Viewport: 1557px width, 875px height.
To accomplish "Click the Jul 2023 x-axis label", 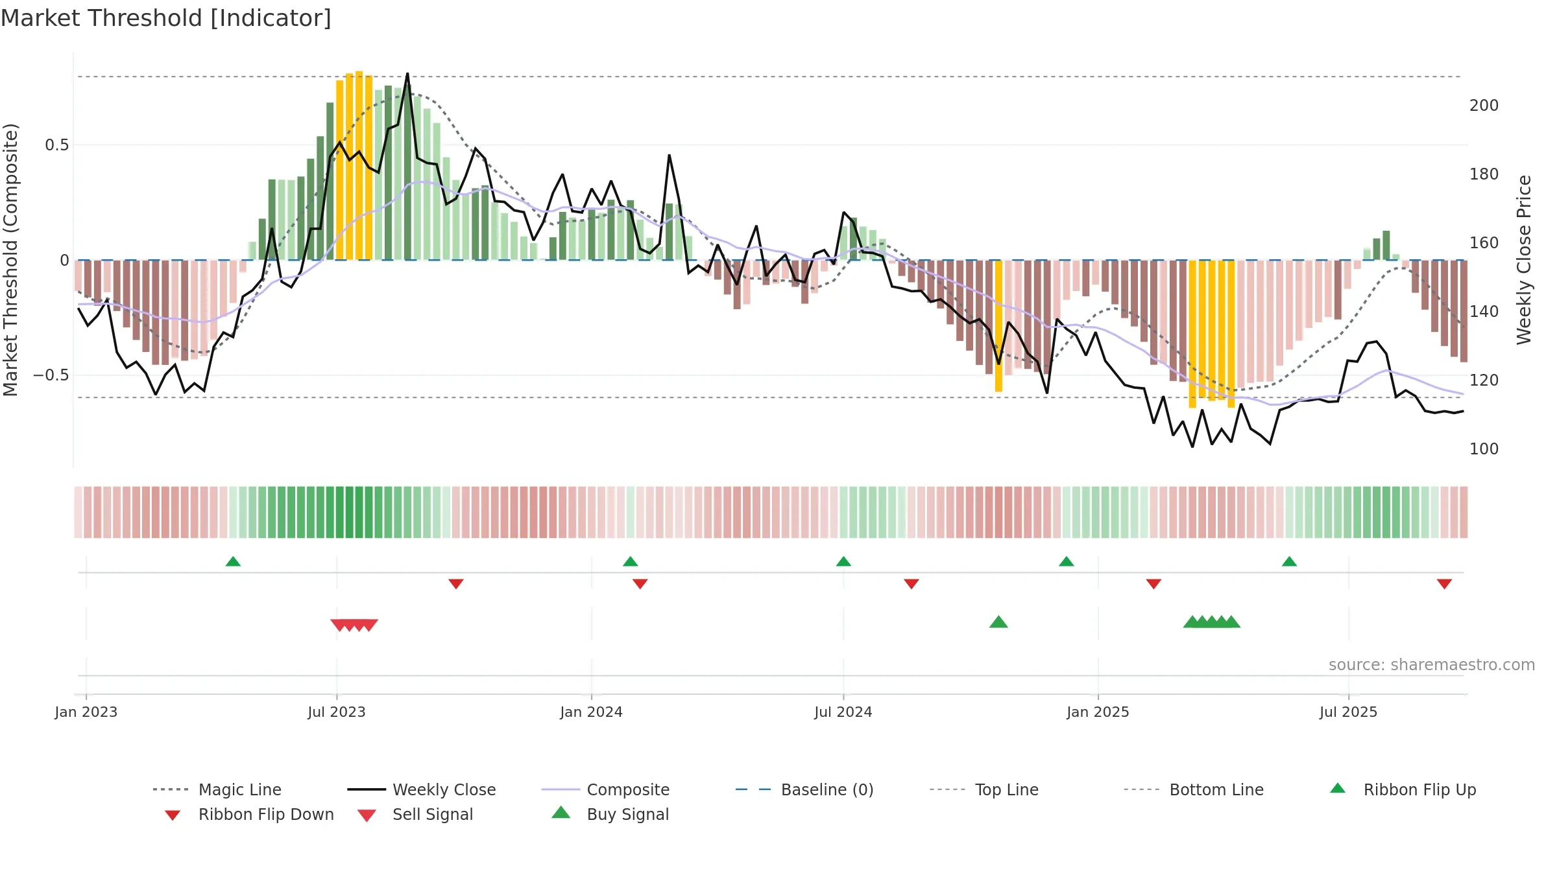I will pyautogui.click(x=337, y=712).
